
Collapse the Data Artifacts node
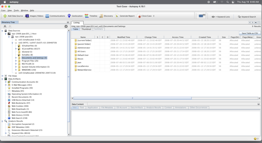pos(3,79)
